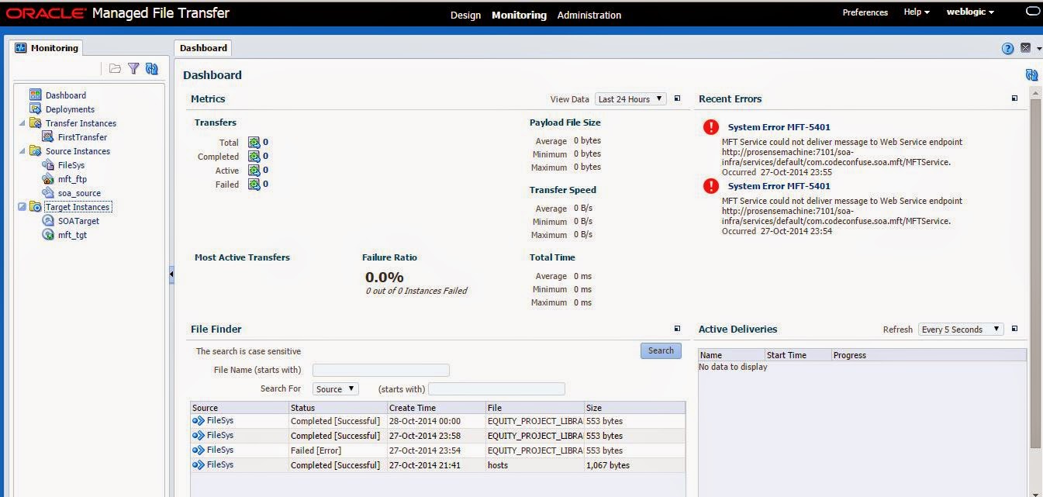Click the Deployments icon in the tree
1043x497 pixels.
35,109
